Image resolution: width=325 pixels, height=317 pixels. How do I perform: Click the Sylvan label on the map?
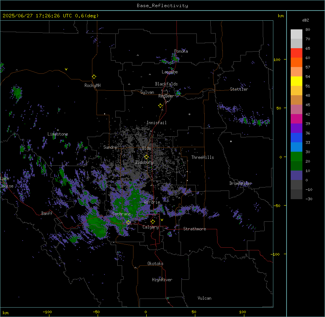click(x=147, y=92)
